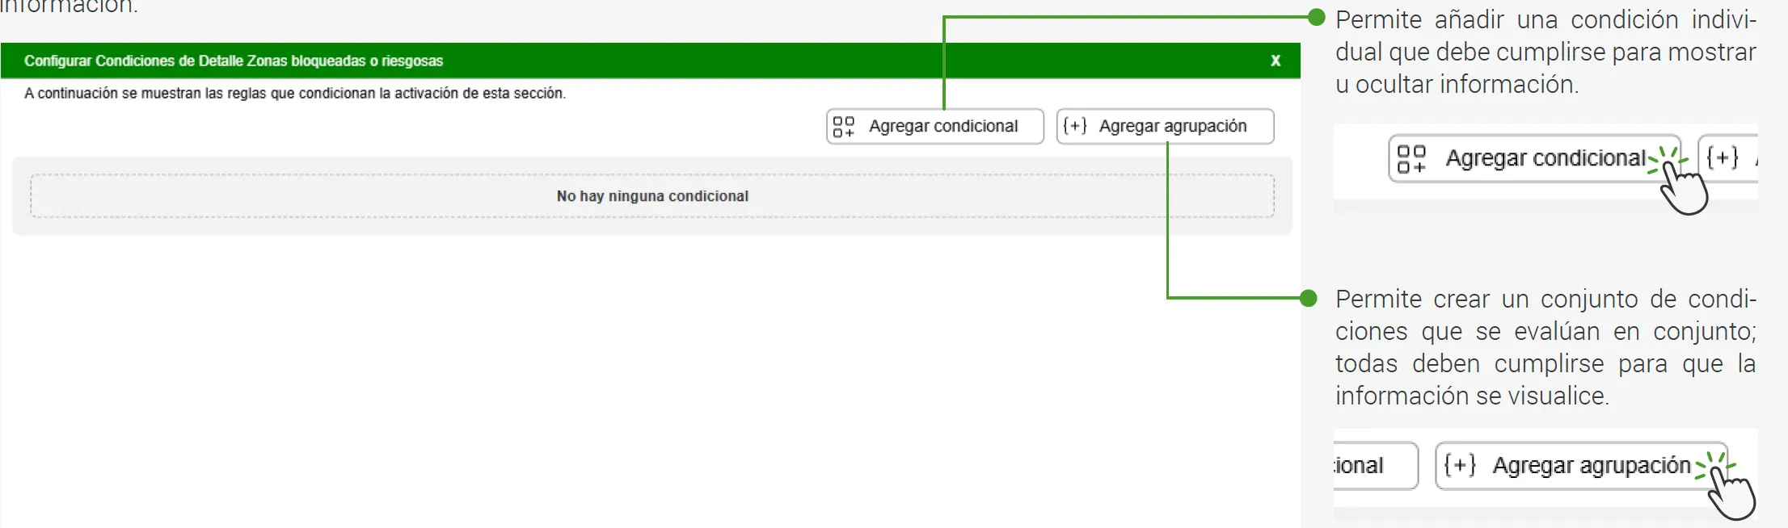Click Agregar condicional button in the green-titled dialog
This screenshot has width=1788, height=528.
(x=935, y=127)
